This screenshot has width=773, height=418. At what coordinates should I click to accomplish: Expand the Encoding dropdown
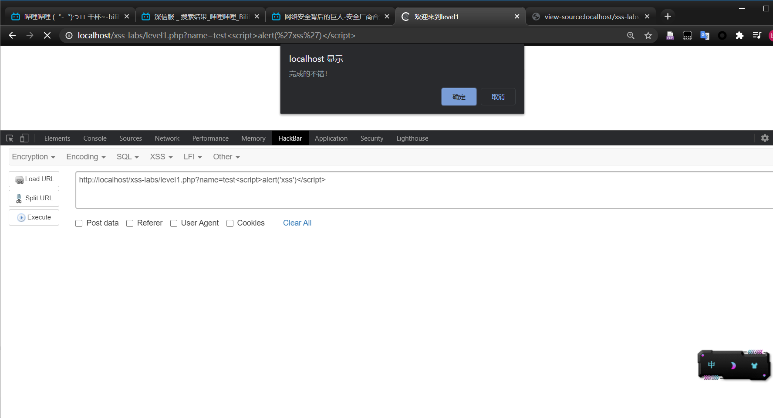[86, 157]
